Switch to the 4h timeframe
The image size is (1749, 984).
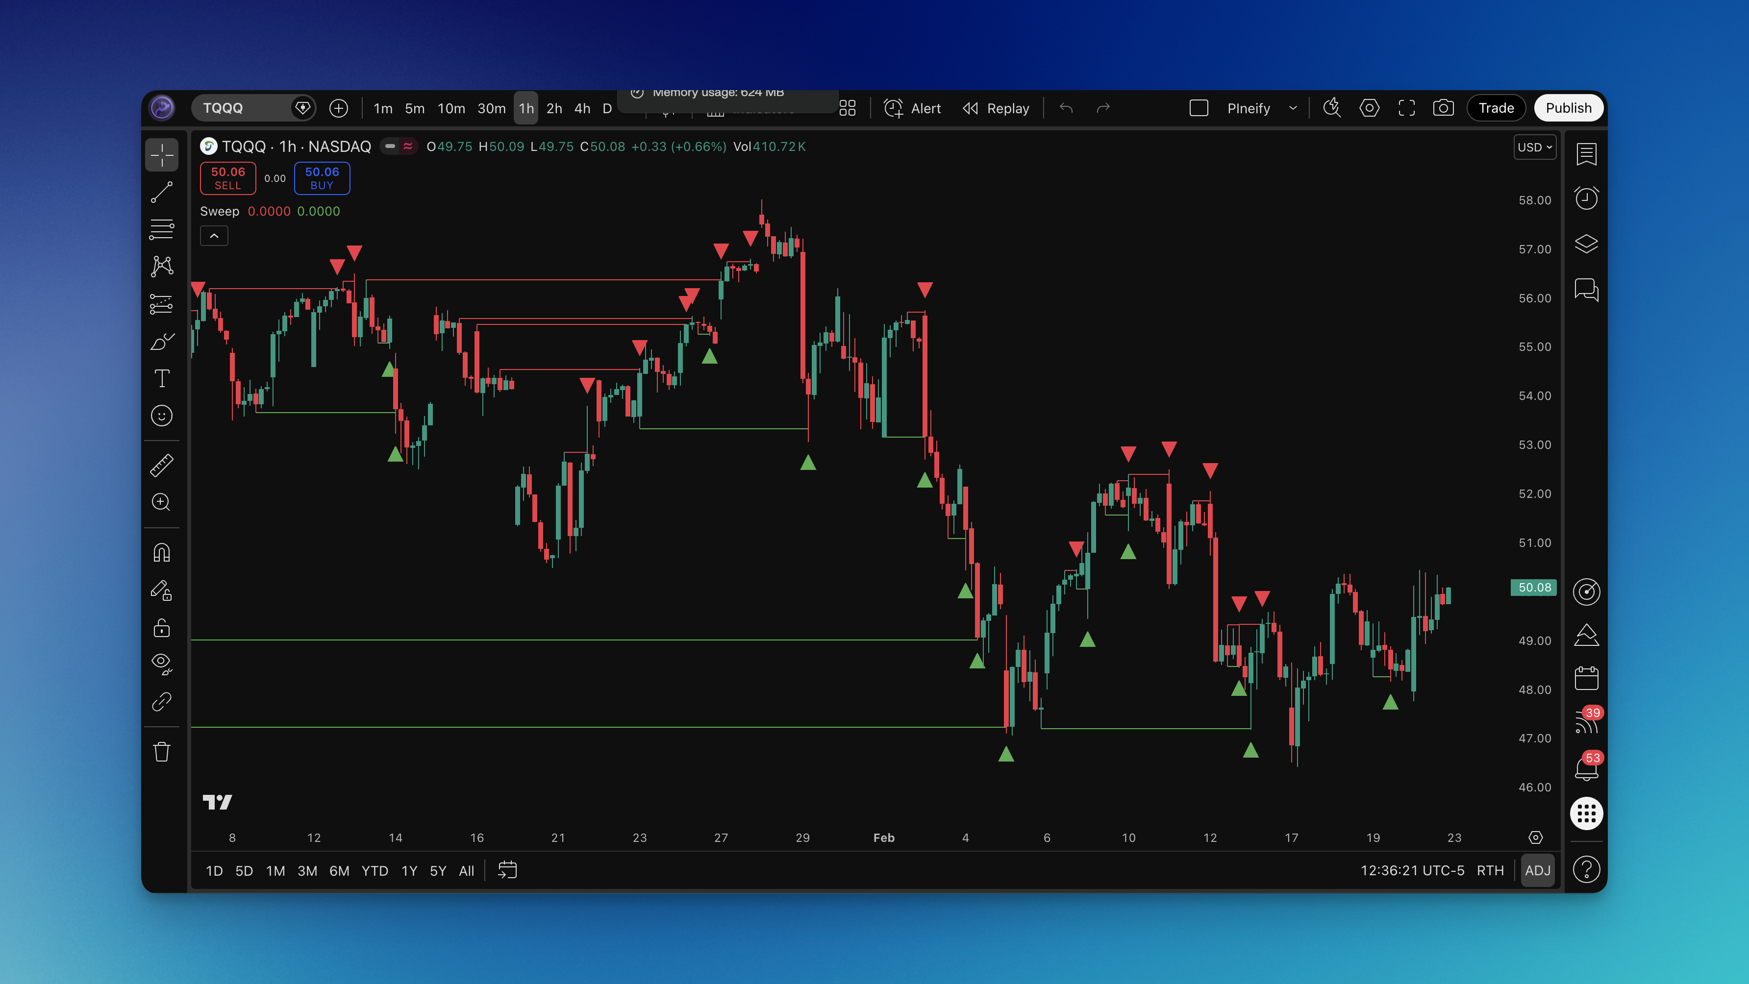pyautogui.click(x=581, y=108)
